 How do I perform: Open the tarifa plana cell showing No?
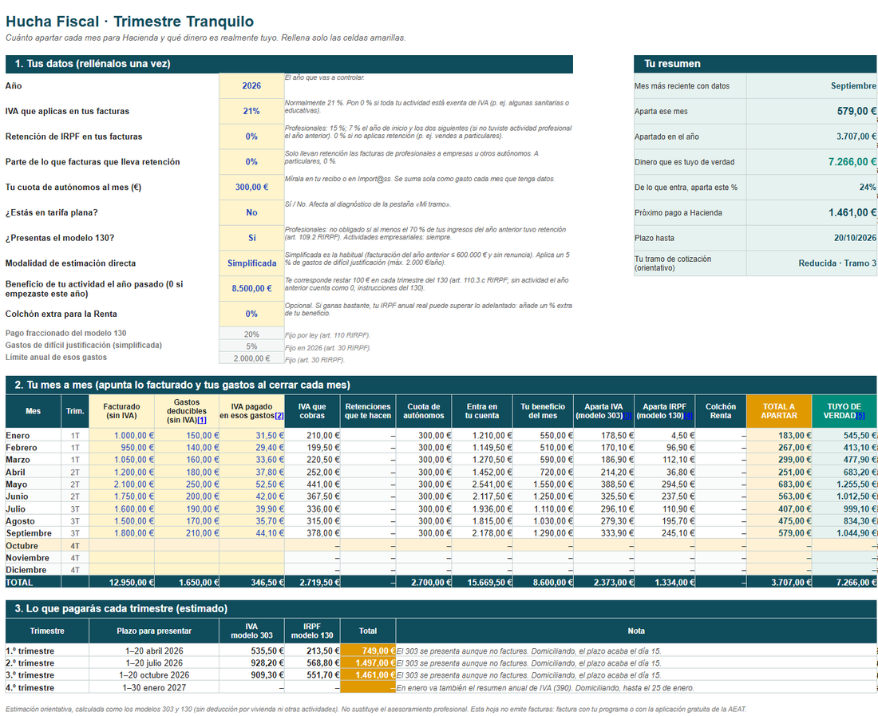[x=251, y=213]
